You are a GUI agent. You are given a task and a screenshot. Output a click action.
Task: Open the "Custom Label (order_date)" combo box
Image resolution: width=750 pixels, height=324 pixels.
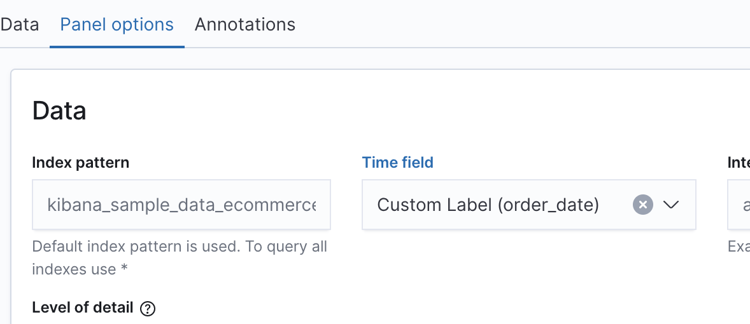tap(497, 205)
